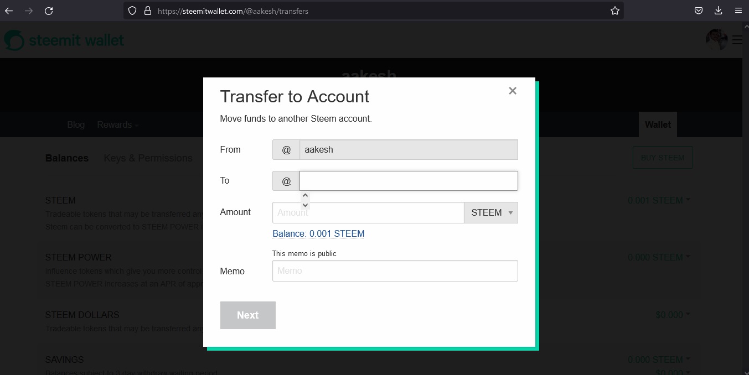Click the 'This memo is public' text
749x375 pixels.
point(304,253)
